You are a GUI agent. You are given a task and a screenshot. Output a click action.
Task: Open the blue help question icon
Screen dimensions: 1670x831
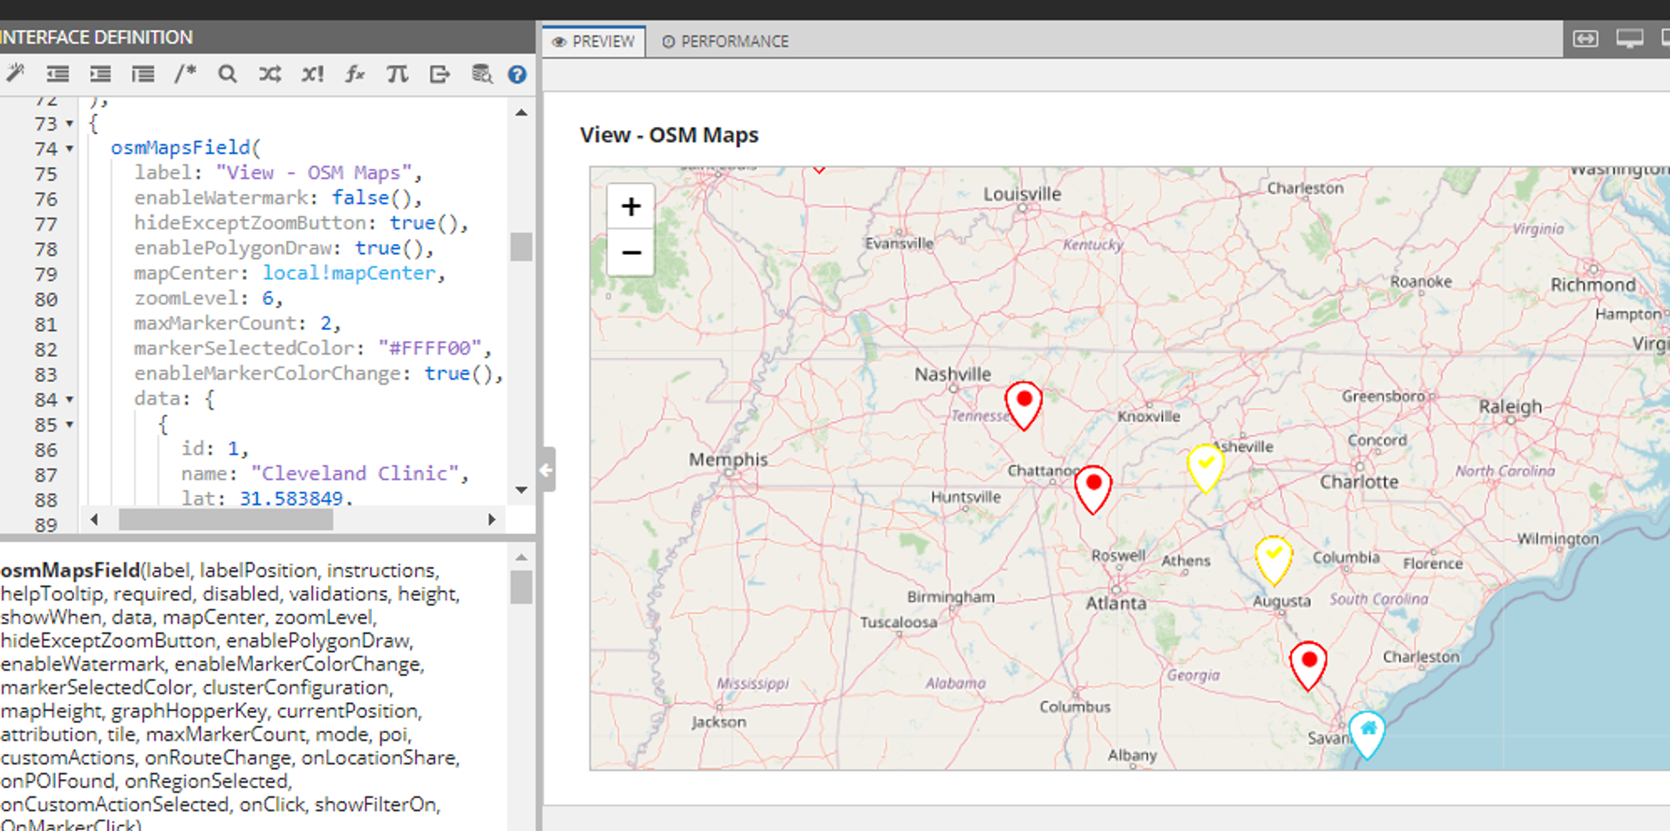point(517,74)
